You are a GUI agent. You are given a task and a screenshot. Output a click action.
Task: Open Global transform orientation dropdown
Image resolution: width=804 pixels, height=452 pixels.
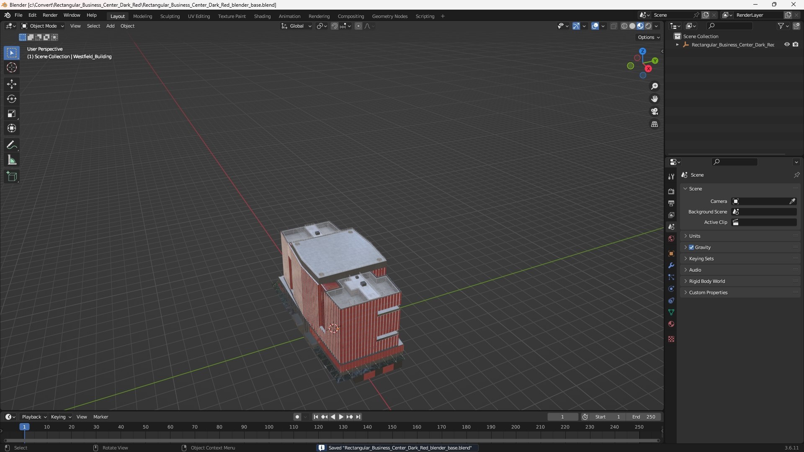pyautogui.click(x=296, y=26)
